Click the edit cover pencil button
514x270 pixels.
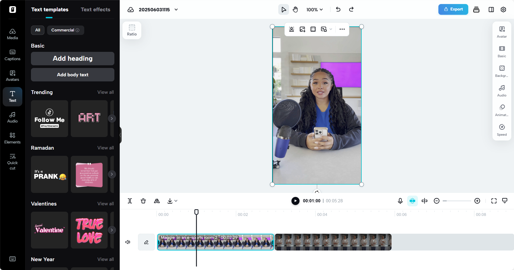point(146,242)
